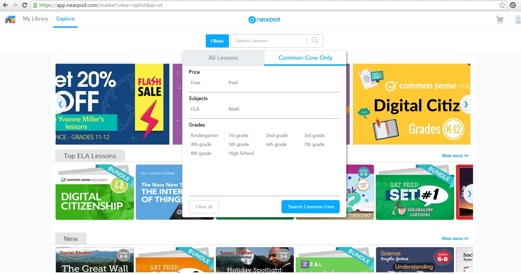This screenshot has height=274, width=521.
Task: Click Search Common Core button
Action: (311, 207)
